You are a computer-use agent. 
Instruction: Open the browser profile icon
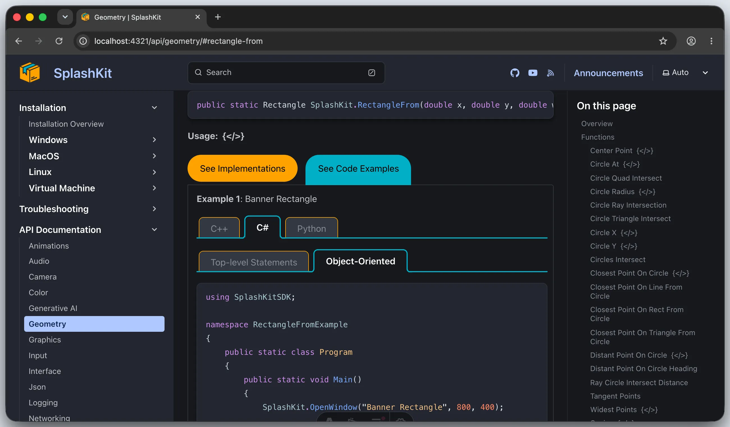691,41
